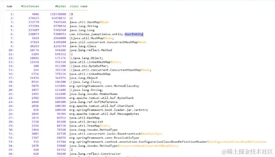Select the byte count 392320

[x=61, y=70]
